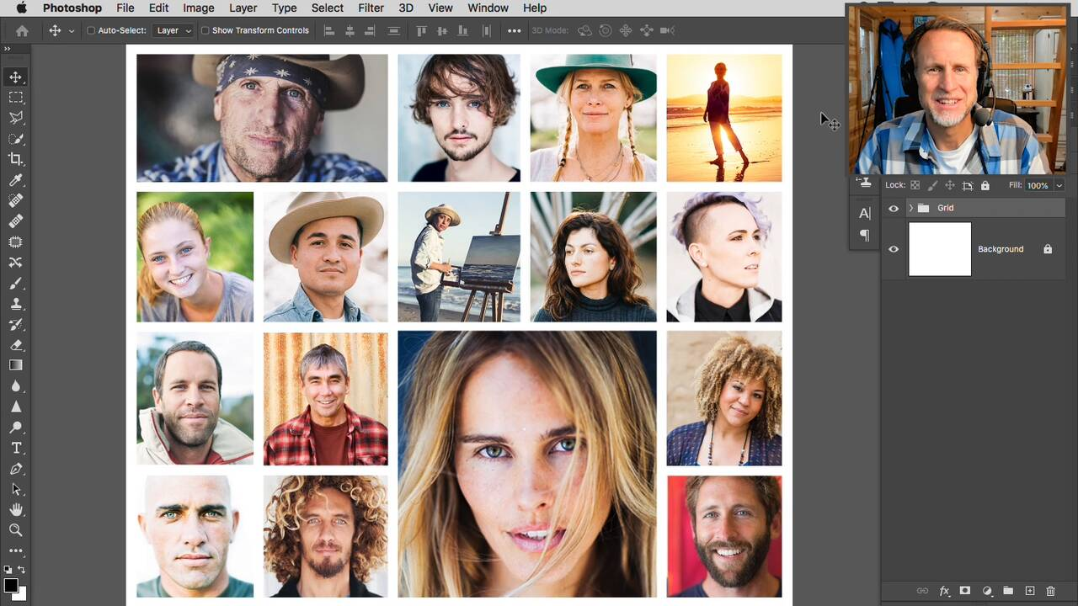Toggle lock image pixels
Viewport: 1078px width, 606px height.
pos(932,185)
